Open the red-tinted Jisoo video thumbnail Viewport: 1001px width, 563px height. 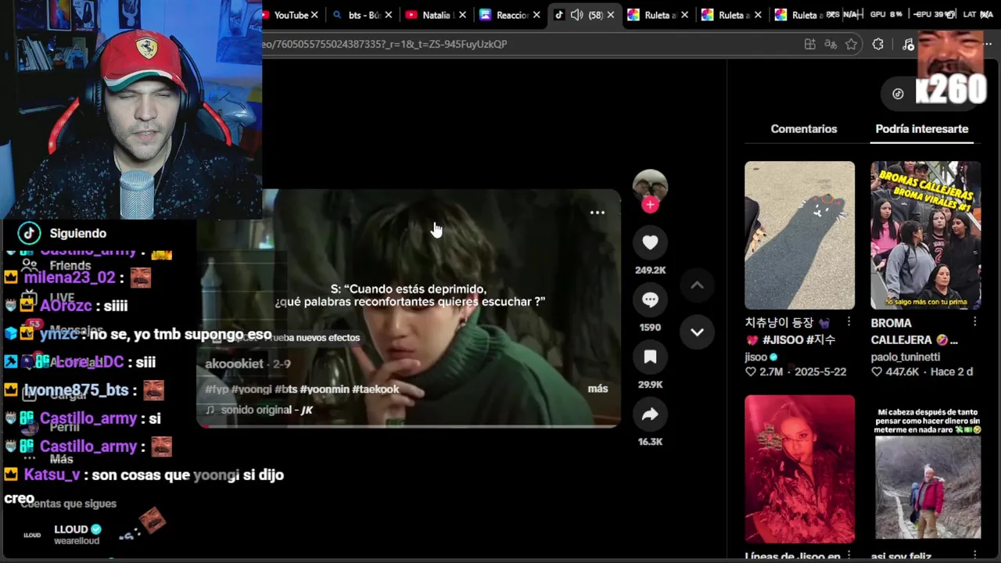pyautogui.click(x=799, y=468)
